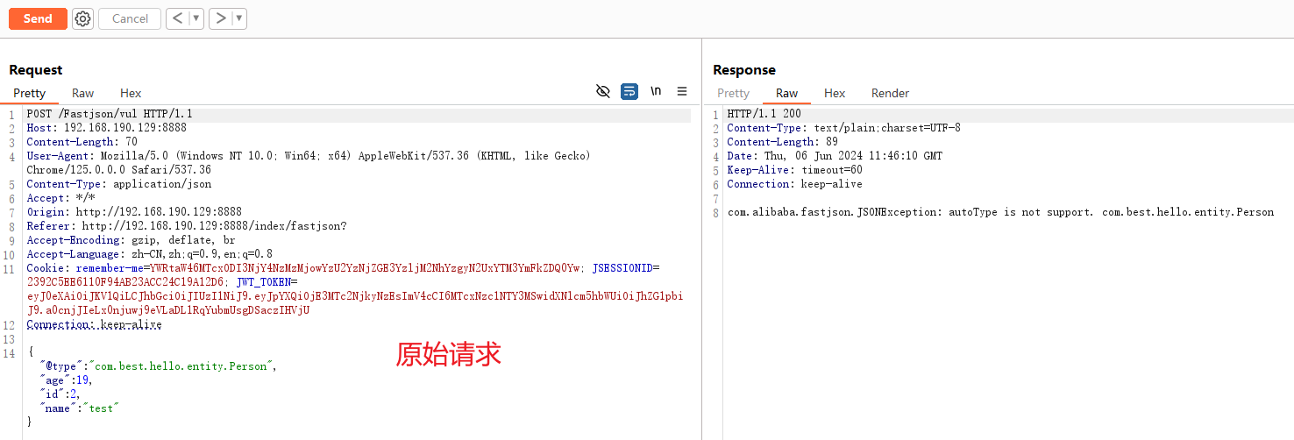Click the response Content-Length: 89 header

click(782, 142)
